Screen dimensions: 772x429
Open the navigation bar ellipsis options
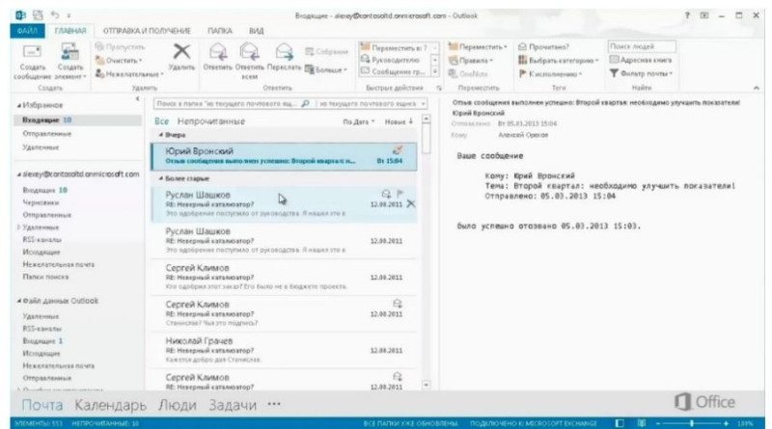[x=274, y=404]
